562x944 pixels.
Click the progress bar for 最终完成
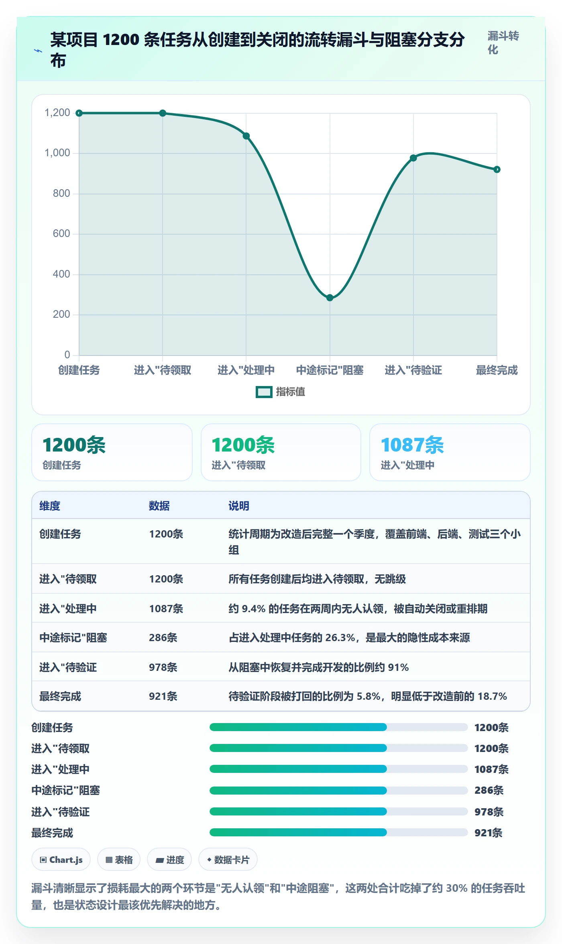pyautogui.click(x=338, y=832)
